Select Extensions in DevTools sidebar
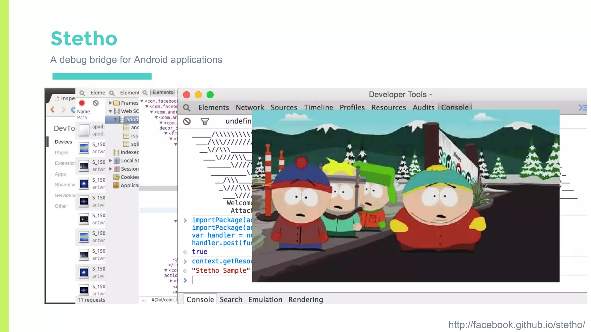The width and height of the screenshot is (591, 332). pos(65,163)
